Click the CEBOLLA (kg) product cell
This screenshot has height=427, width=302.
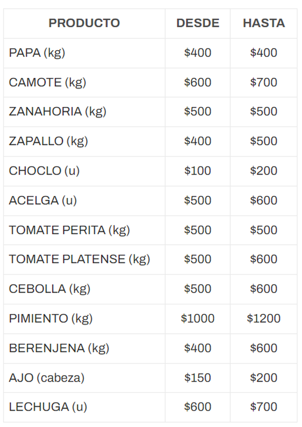point(50,289)
